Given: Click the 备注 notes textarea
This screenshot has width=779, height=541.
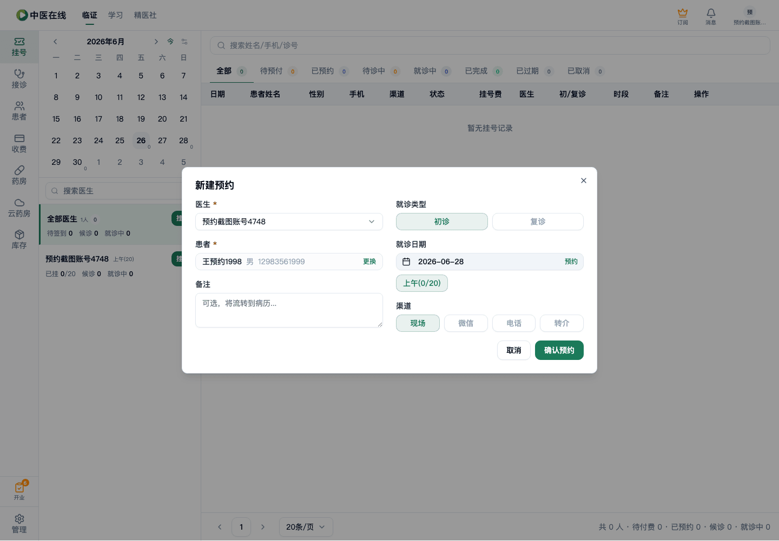Looking at the screenshot, I should [x=289, y=310].
